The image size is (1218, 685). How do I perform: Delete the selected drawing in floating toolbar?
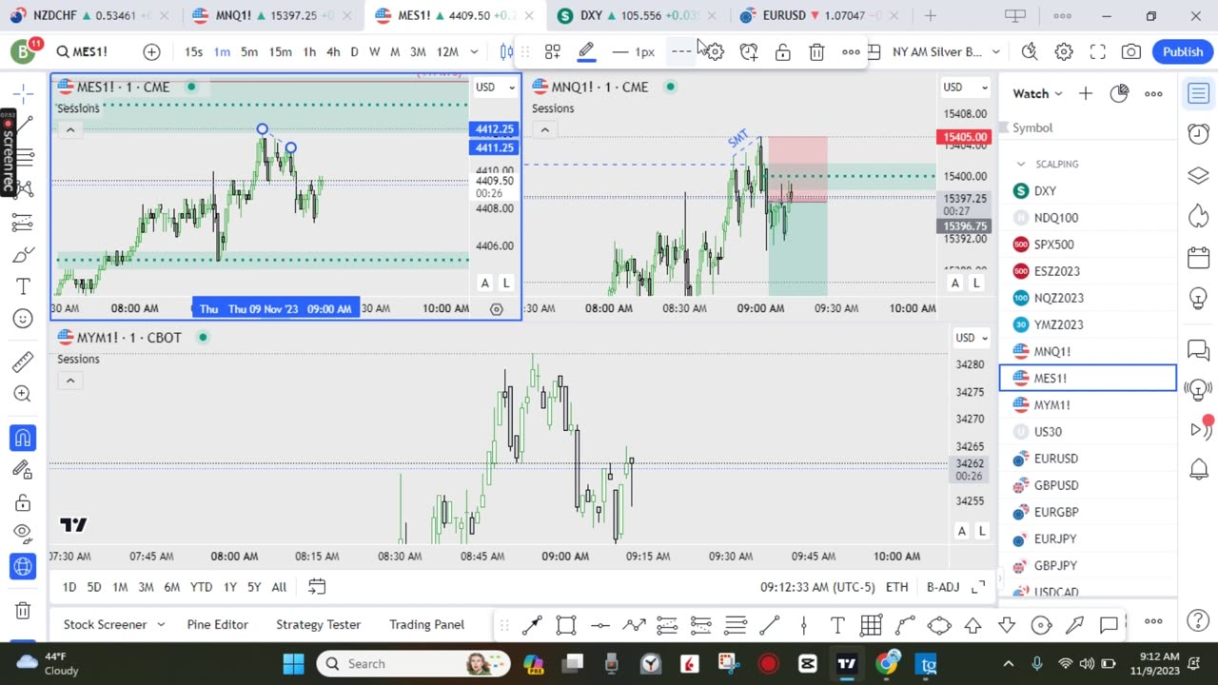[x=816, y=52]
